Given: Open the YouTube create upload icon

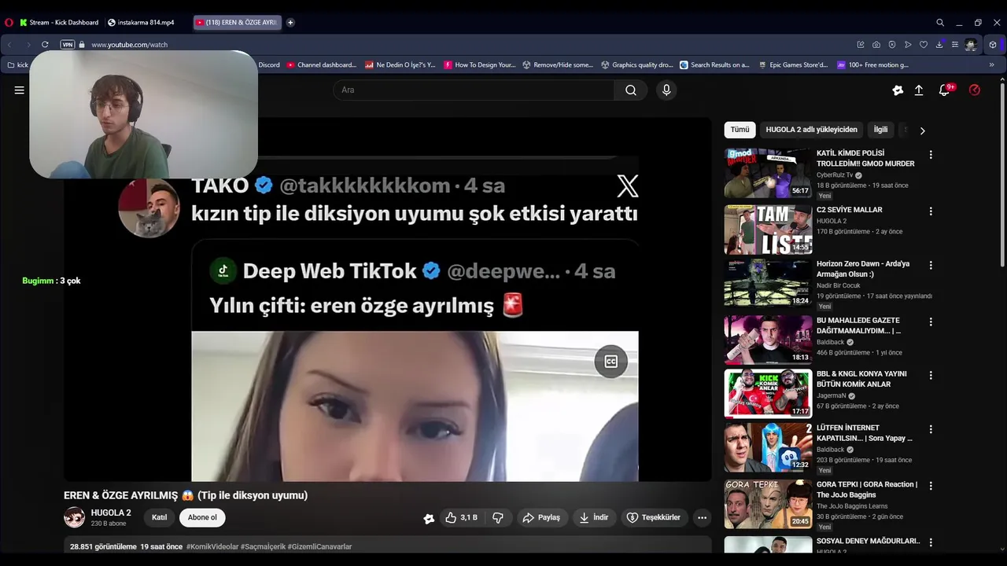Looking at the screenshot, I should 918,90.
